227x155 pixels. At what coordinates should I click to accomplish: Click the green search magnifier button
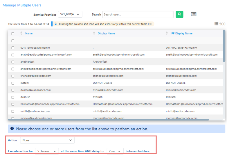click(179, 14)
